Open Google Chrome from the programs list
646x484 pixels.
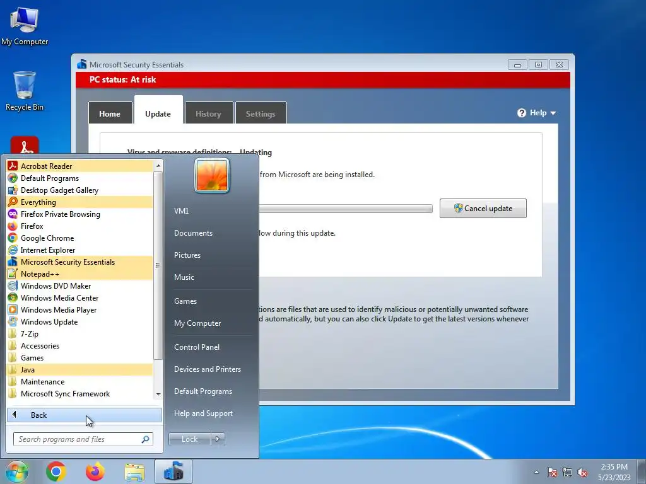pos(80,238)
